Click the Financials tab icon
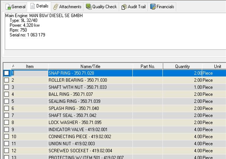Image resolution: width=226 pixels, height=159 pixels. pos(153,7)
